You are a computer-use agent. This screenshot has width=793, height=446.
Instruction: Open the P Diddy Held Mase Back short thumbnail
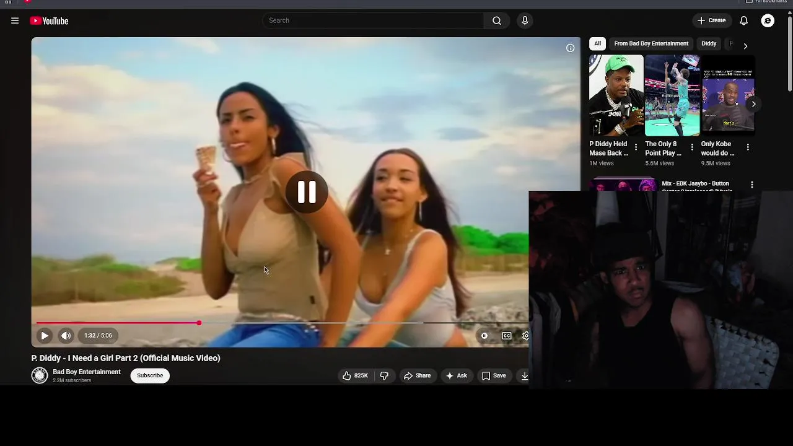[x=616, y=95]
